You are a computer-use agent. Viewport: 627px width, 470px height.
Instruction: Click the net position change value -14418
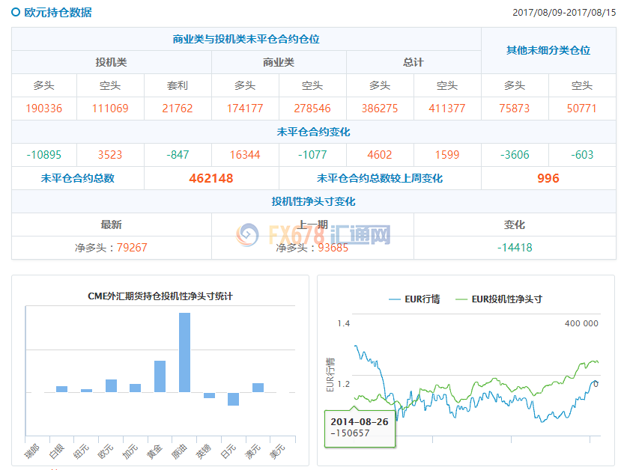pyautogui.click(x=515, y=247)
